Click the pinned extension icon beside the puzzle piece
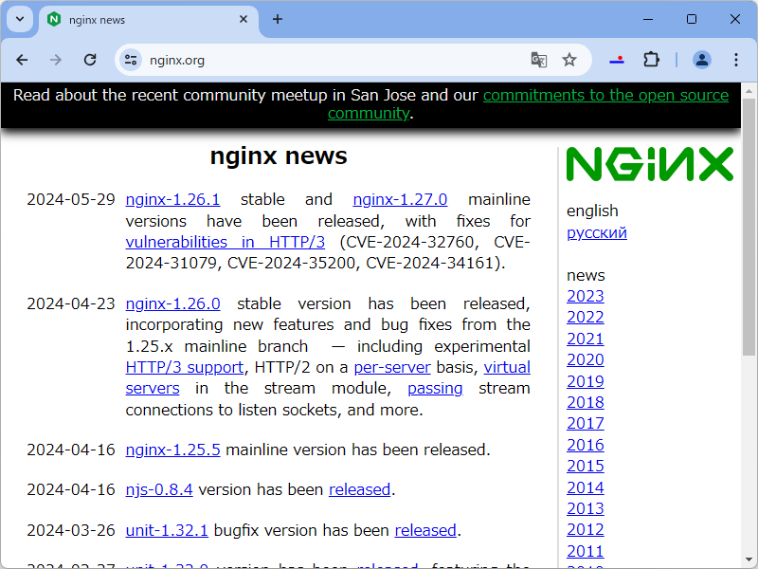This screenshot has height=569, width=758. pyautogui.click(x=617, y=59)
